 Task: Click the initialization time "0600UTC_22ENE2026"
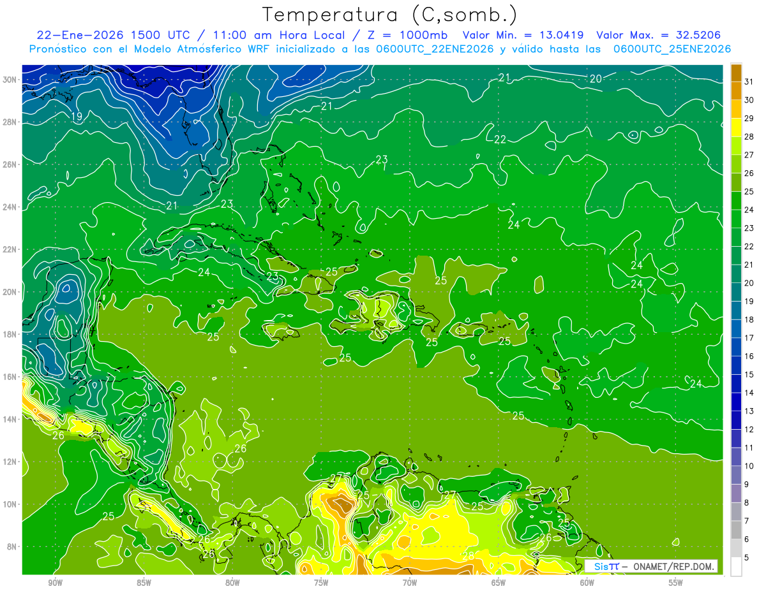coord(435,49)
